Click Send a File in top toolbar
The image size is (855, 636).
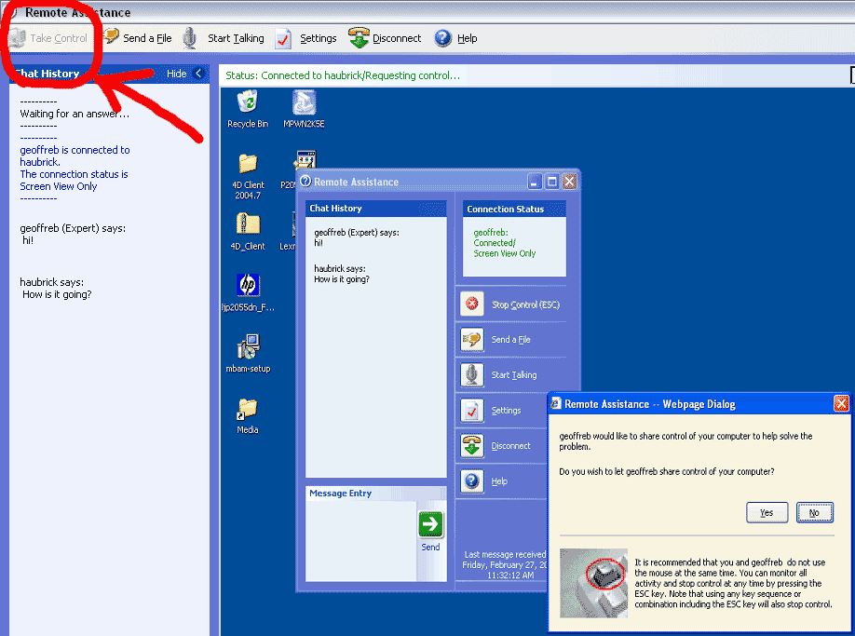coord(138,38)
